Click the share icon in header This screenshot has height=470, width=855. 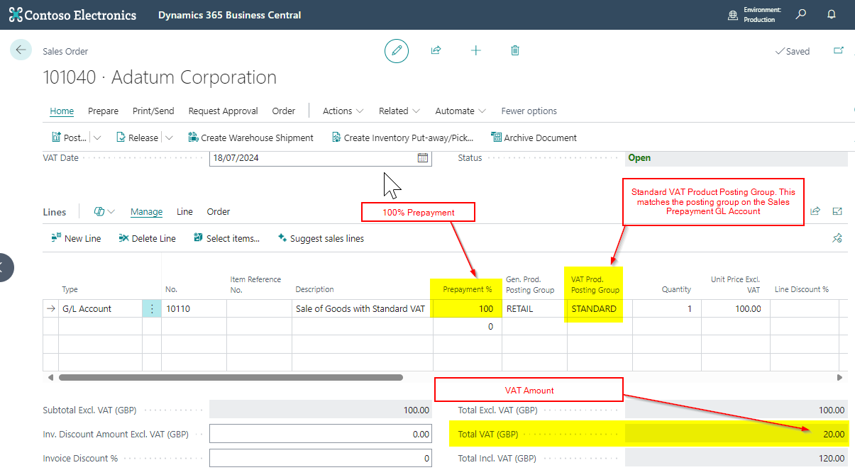[x=436, y=50]
